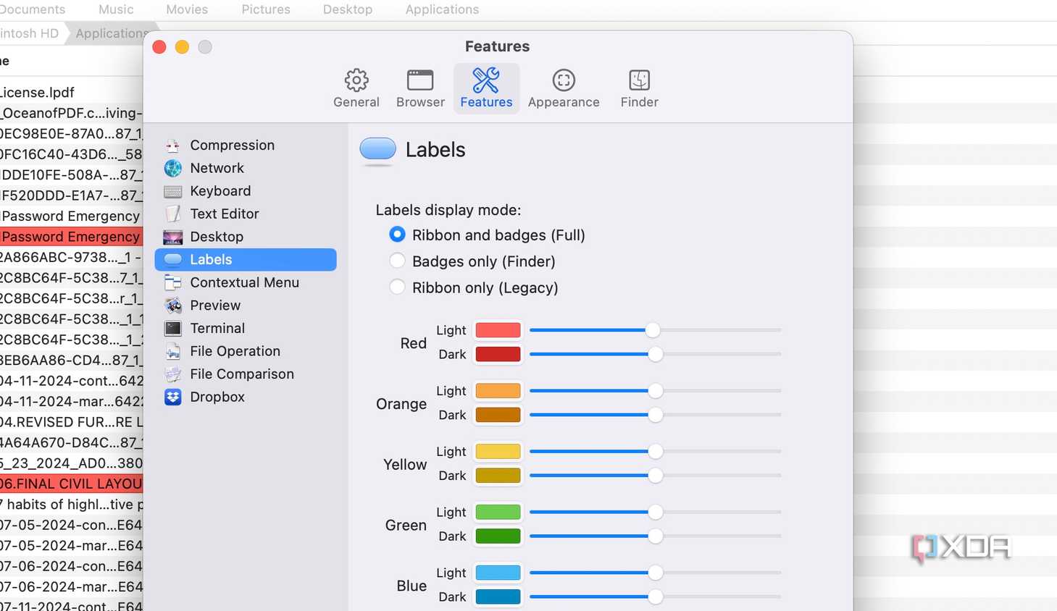The width and height of the screenshot is (1057, 611).
Task: Open the Movies tab in background window
Action: [187, 9]
